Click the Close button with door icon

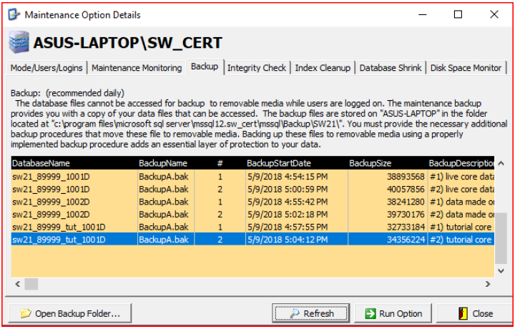point(474,313)
